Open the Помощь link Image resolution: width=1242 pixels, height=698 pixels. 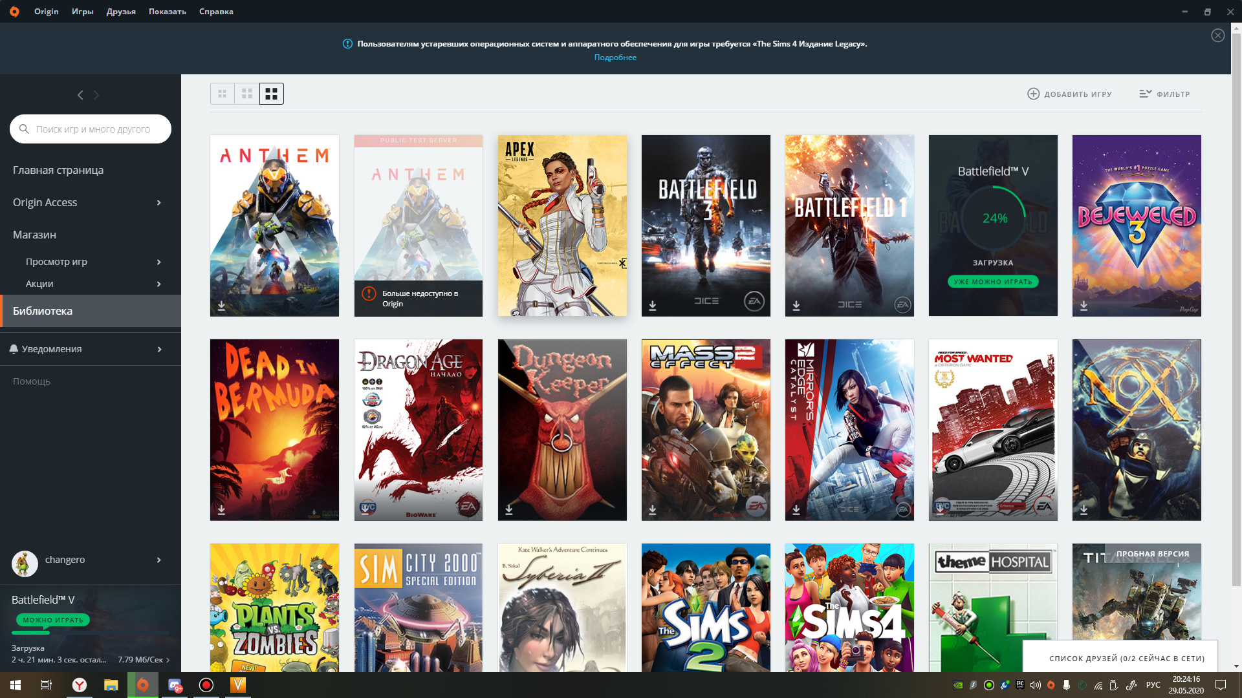(x=32, y=381)
